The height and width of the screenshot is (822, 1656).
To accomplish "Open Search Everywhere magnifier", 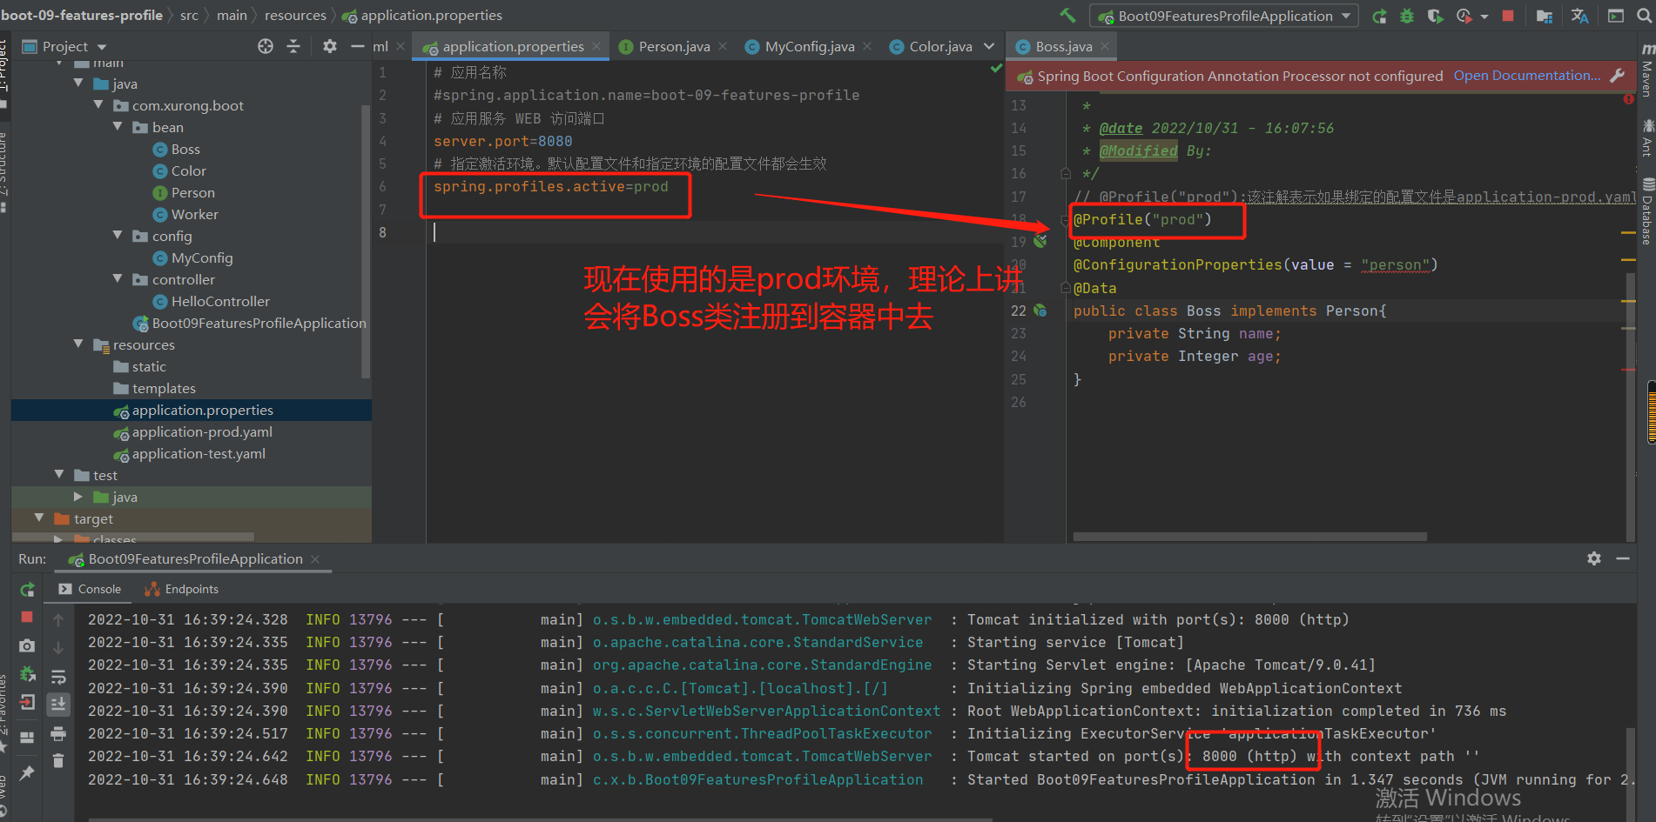I will click(1645, 16).
